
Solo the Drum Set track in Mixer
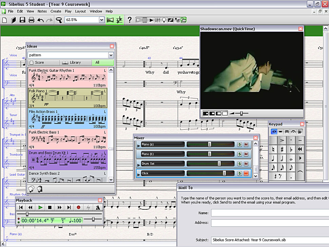pyautogui.click(x=239, y=164)
